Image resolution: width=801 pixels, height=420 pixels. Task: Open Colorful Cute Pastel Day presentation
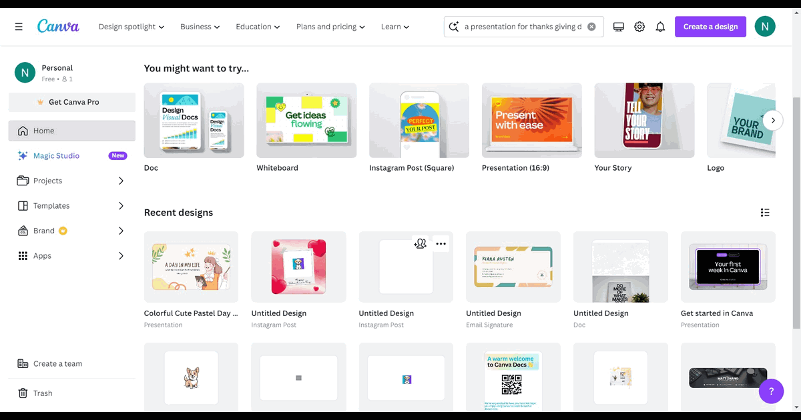pyautogui.click(x=192, y=267)
